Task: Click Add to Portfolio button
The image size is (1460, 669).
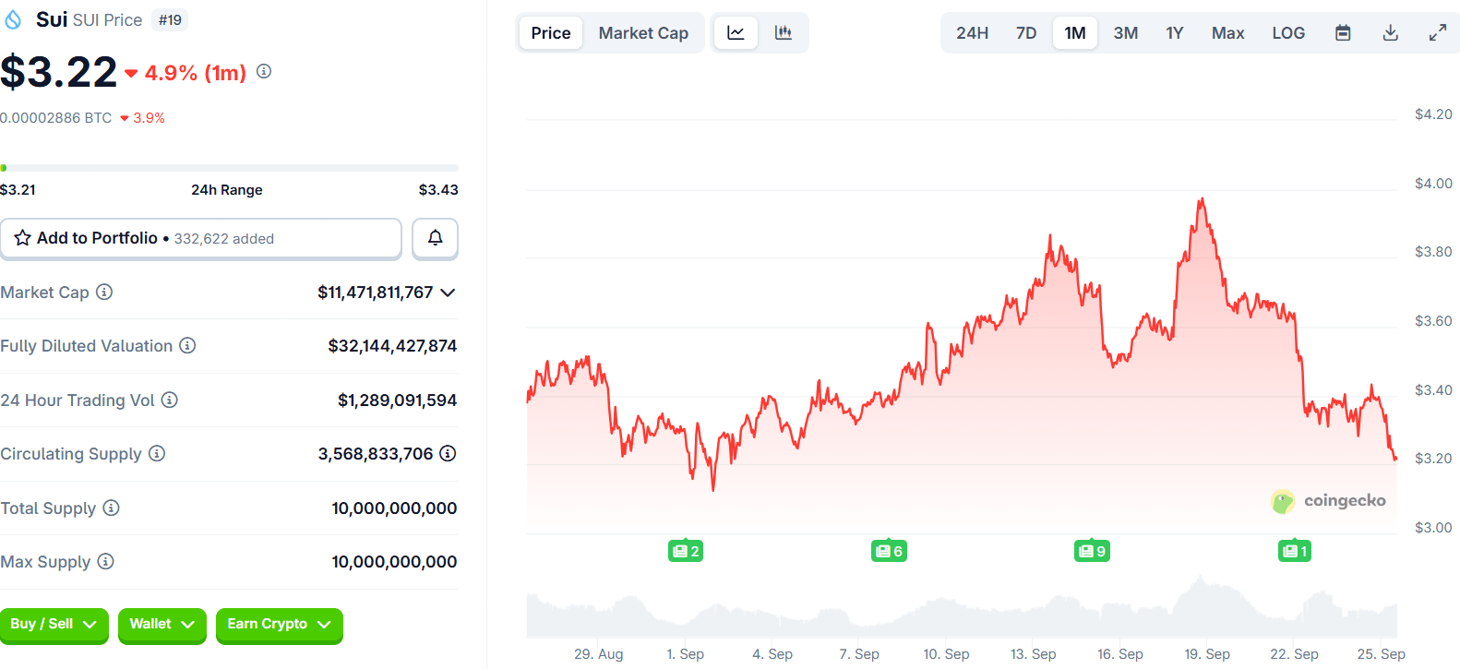Action: [x=200, y=238]
